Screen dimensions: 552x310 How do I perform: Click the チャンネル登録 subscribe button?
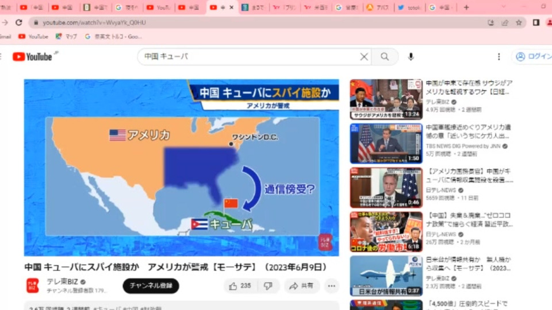click(151, 286)
